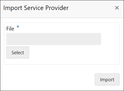Click the word "Import" in the heading
This screenshot has width=124, height=91.
pyautogui.click(x=13, y=8)
